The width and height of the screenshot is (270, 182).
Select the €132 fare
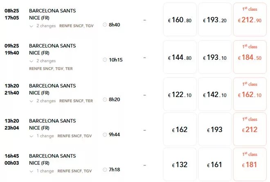click(x=180, y=164)
